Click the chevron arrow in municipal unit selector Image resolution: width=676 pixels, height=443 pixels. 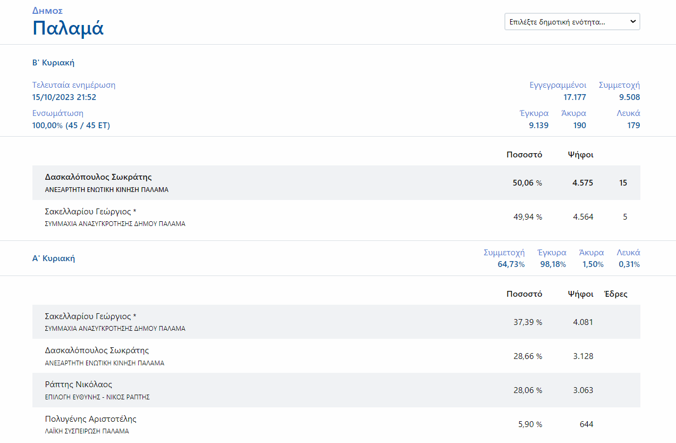coord(632,22)
